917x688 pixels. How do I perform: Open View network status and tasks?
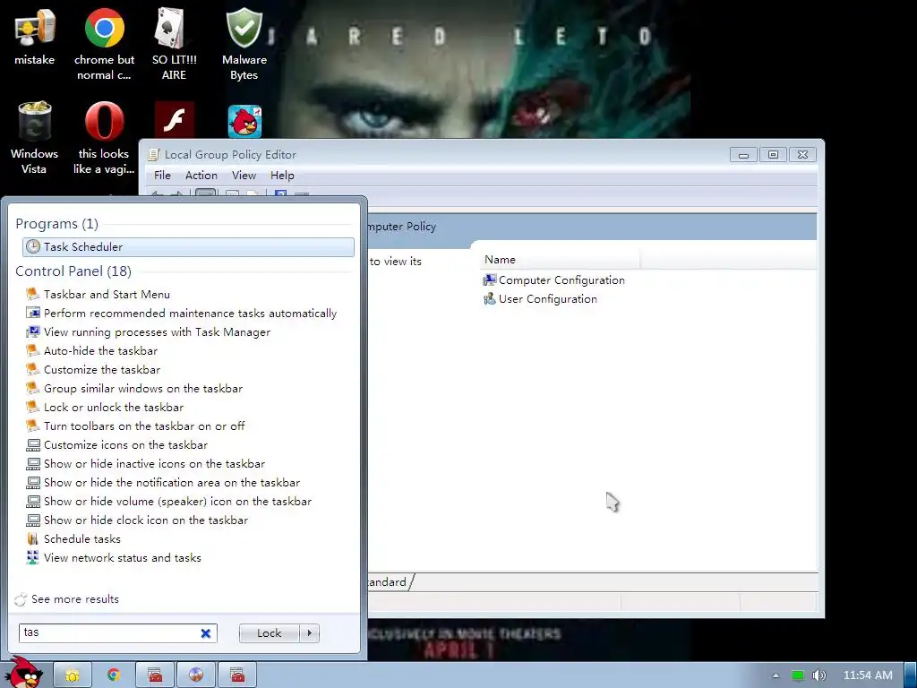click(x=114, y=557)
